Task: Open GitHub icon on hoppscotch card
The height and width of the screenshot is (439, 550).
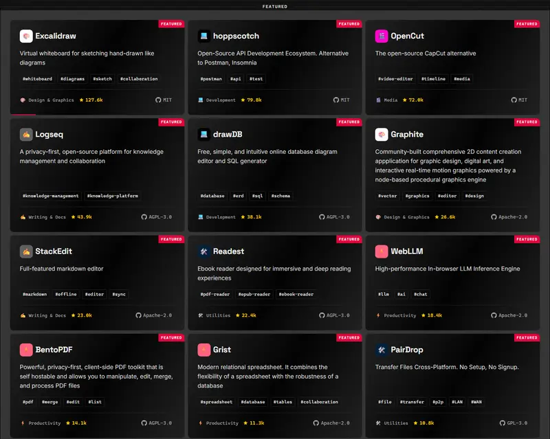Action: [x=336, y=100]
